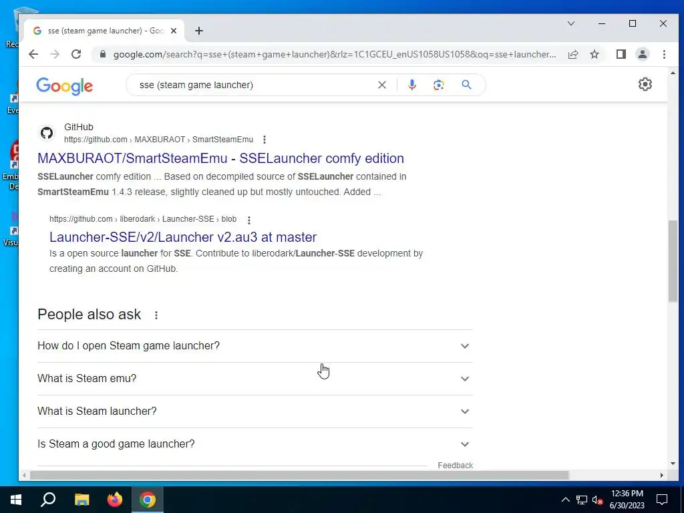Viewport: 684px width, 513px height.
Task: Open Windows taskbar search
Action: [x=48, y=500]
